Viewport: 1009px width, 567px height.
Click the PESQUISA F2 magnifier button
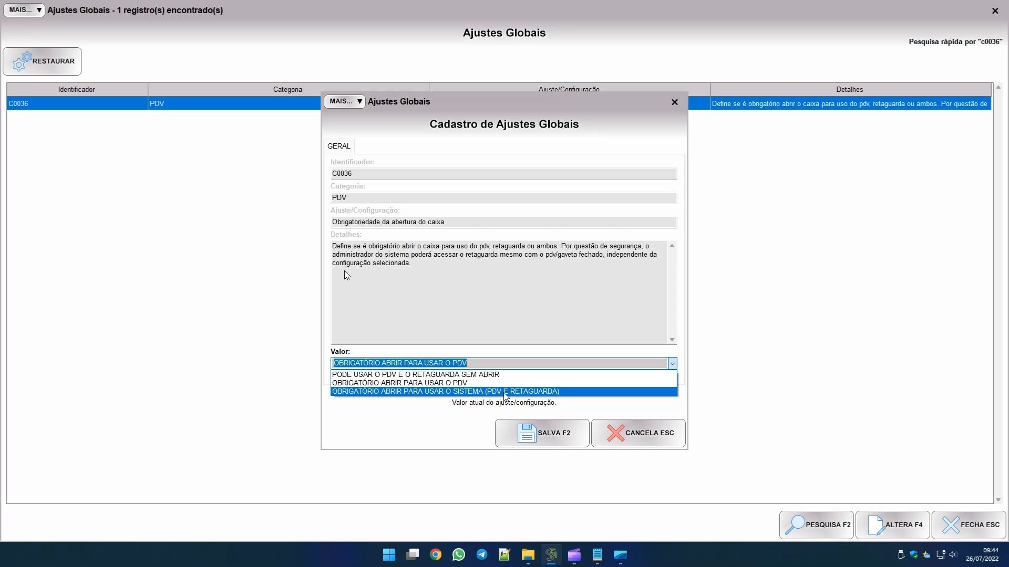click(816, 524)
